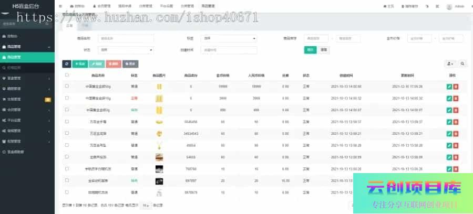Click the green pencil edit icon in the first row
Screen dimensions: 473x214
(449, 86)
